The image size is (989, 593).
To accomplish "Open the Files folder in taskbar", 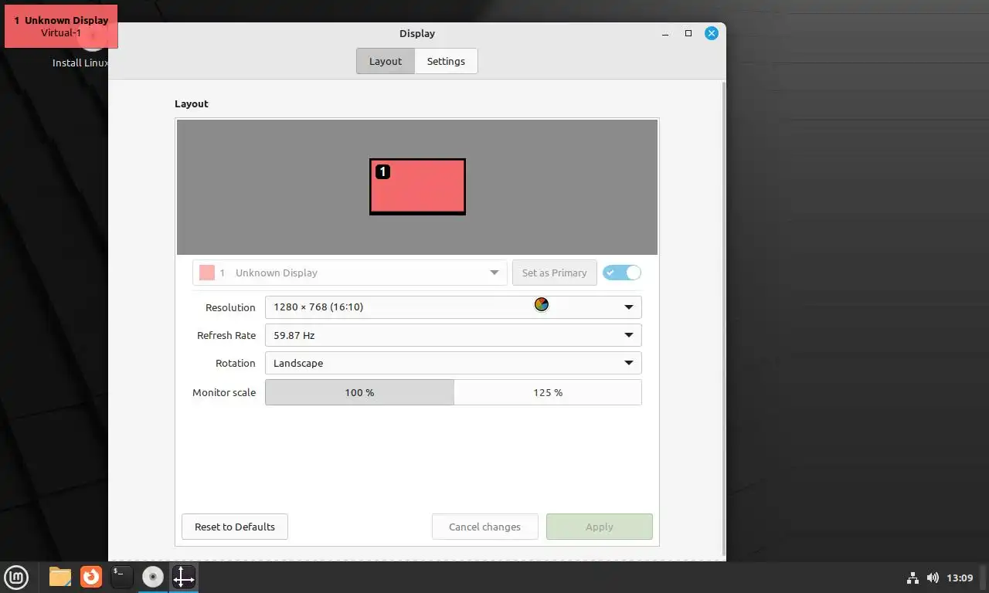I will tap(60, 577).
